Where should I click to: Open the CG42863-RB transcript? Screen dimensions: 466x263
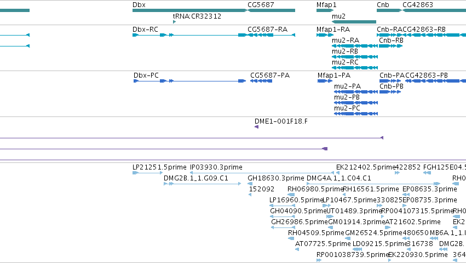click(x=434, y=35)
